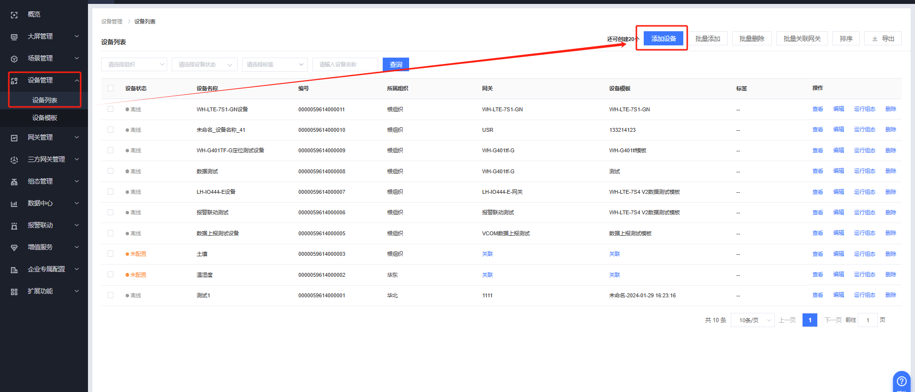Check the select-all checkbox in table header
The image size is (915, 392).
[110, 88]
